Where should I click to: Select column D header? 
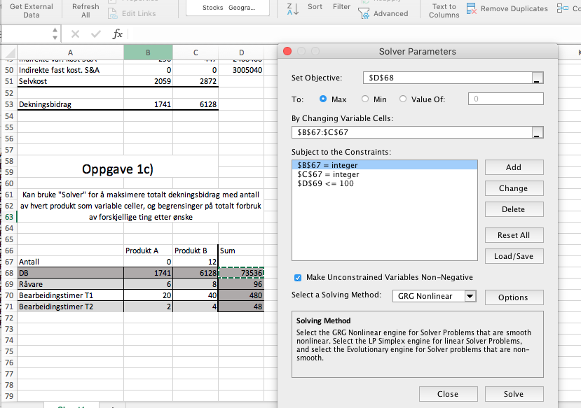241,52
